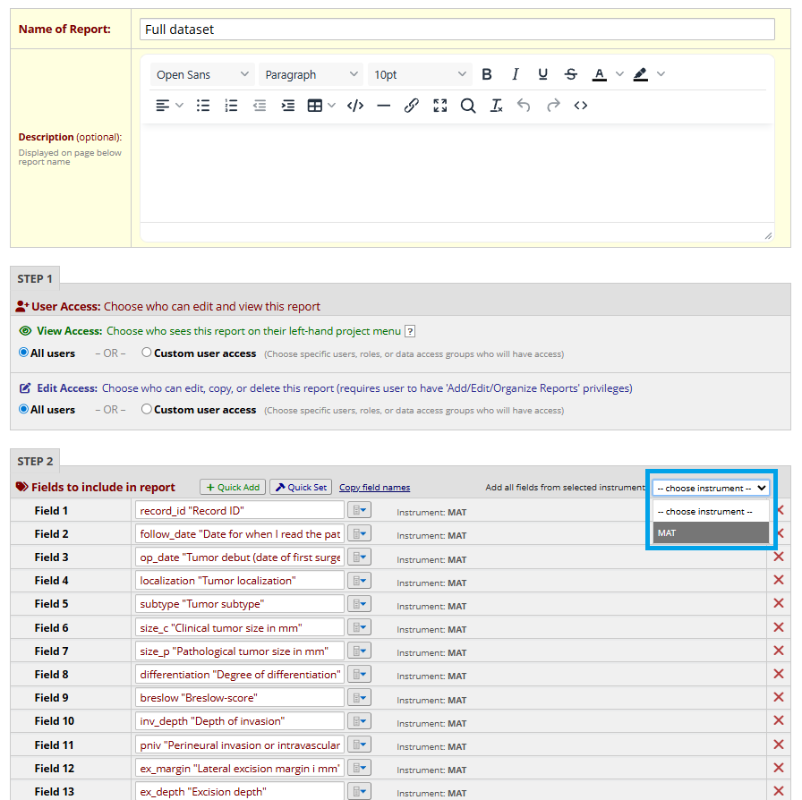Click the Quick Add button

[233, 487]
